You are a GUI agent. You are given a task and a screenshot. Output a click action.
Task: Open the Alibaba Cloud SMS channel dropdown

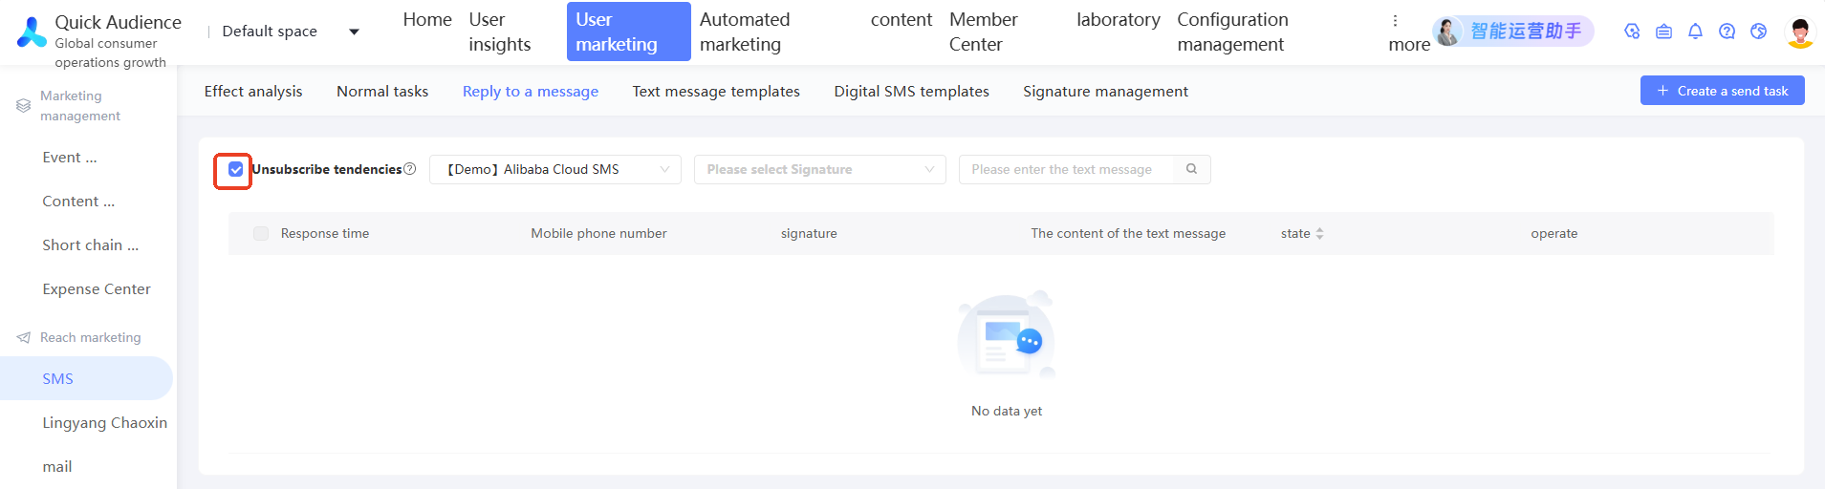pos(555,169)
